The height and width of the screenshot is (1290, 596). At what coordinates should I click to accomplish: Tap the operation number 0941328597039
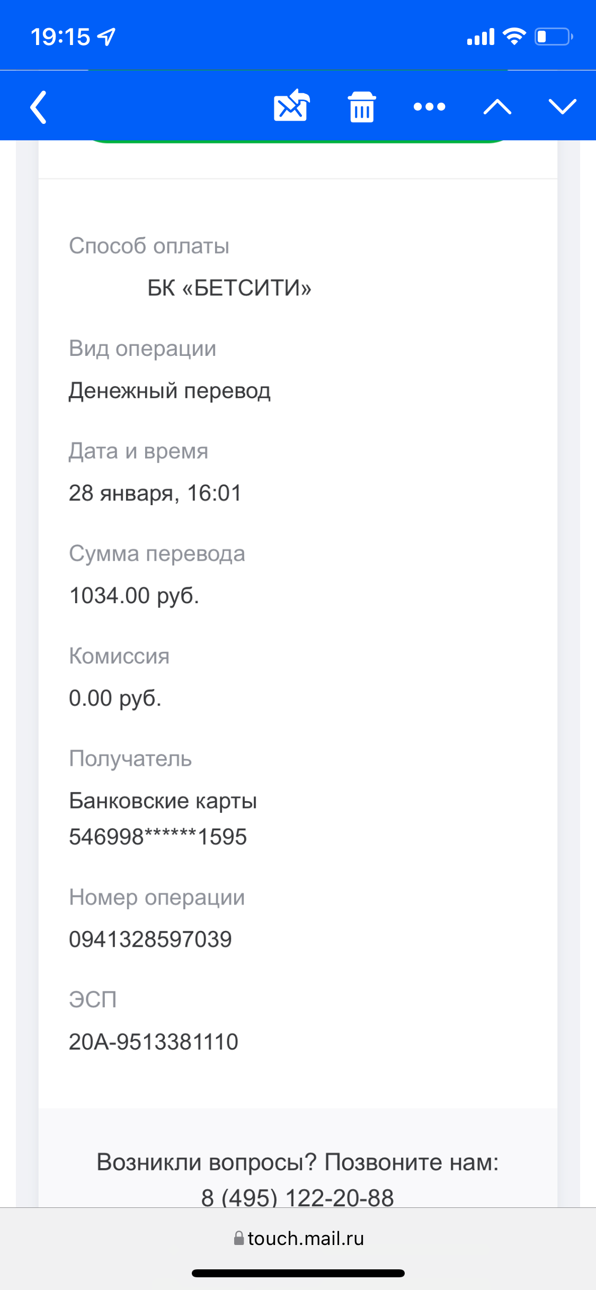(x=150, y=939)
